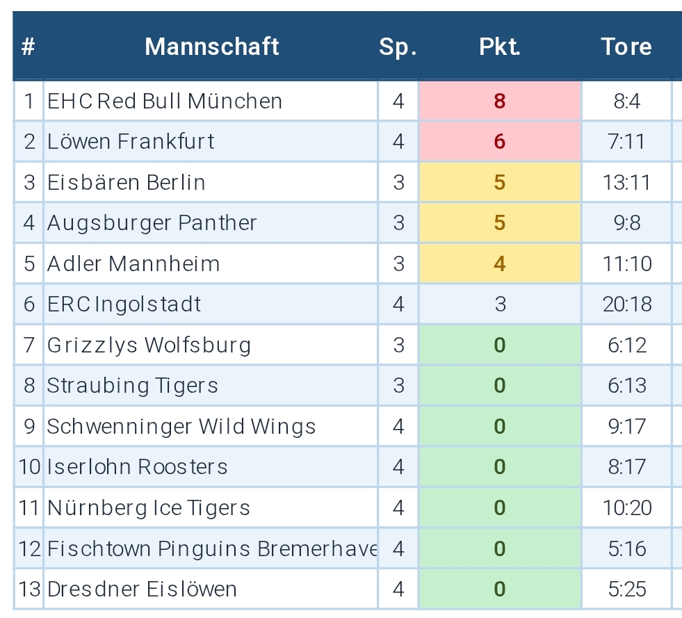The image size is (682, 618).
Task: Click the Mannschaft column header
Action: (x=211, y=47)
